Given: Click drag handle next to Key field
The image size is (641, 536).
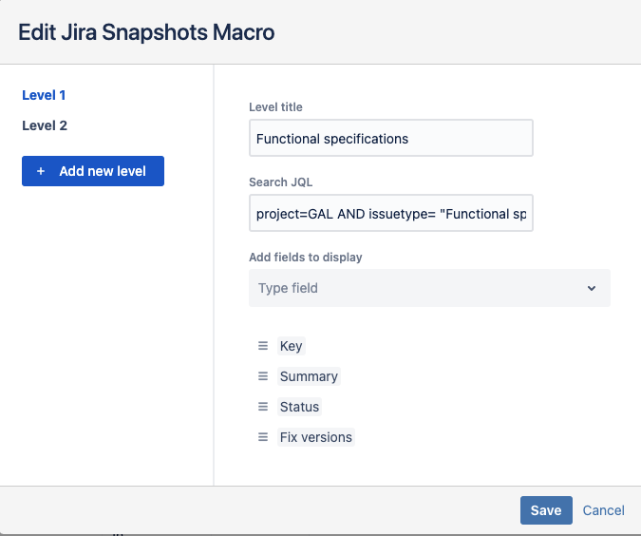Looking at the screenshot, I should pos(263,346).
